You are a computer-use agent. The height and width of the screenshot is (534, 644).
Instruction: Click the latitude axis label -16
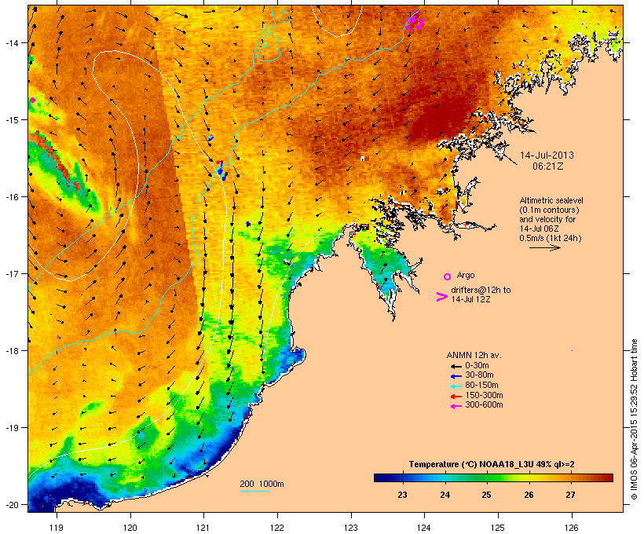(x=12, y=197)
